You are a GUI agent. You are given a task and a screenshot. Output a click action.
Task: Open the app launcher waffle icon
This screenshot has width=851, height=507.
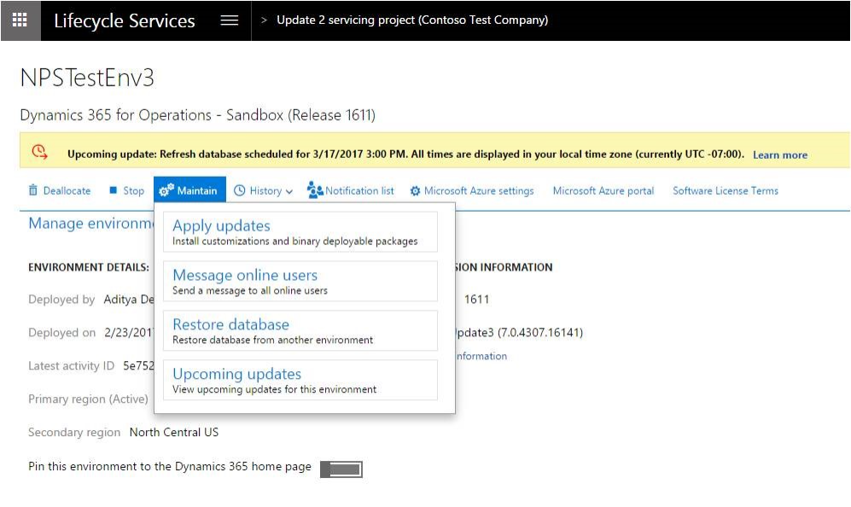coord(20,20)
